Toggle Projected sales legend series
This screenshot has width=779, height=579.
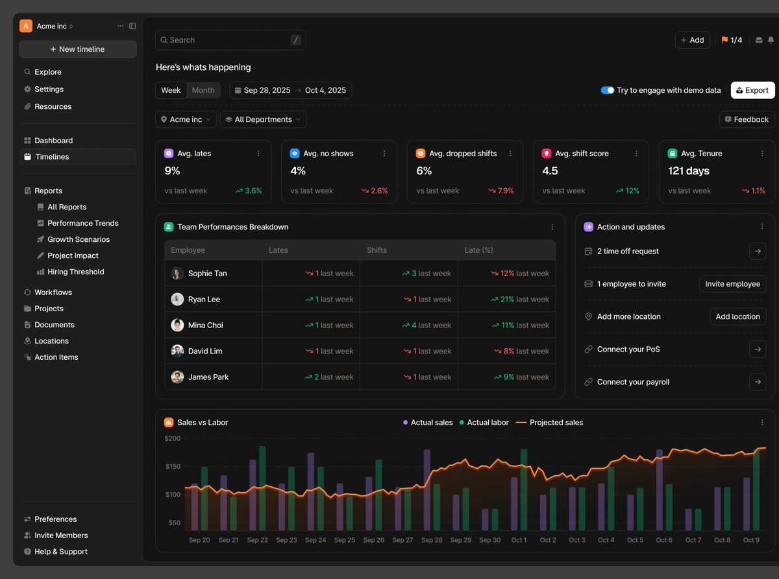549,422
